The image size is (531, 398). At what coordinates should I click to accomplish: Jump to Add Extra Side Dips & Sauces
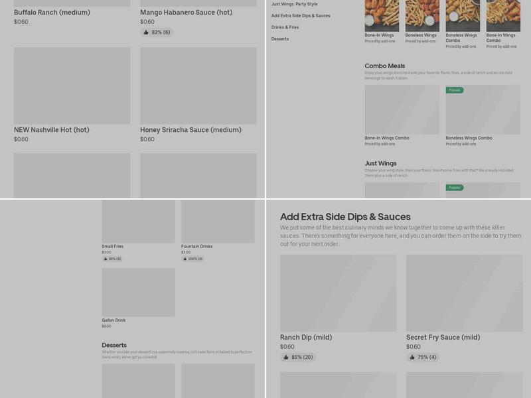point(300,15)
